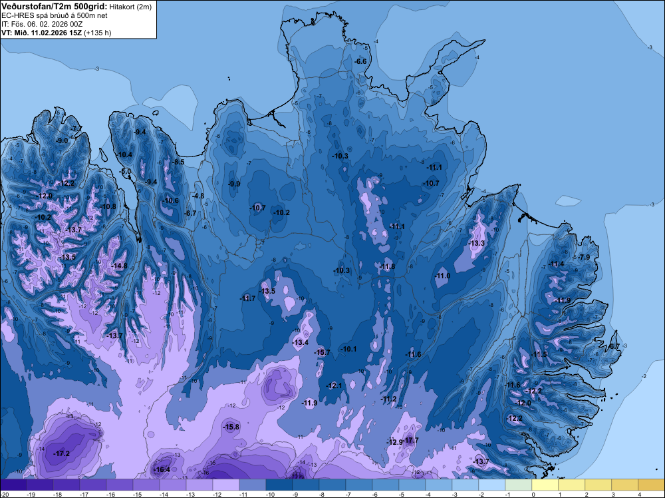The width and height of the screenshot is (665, 498).
Task: Click the -16.4 temperature value
Action: (x=162, y=469)
